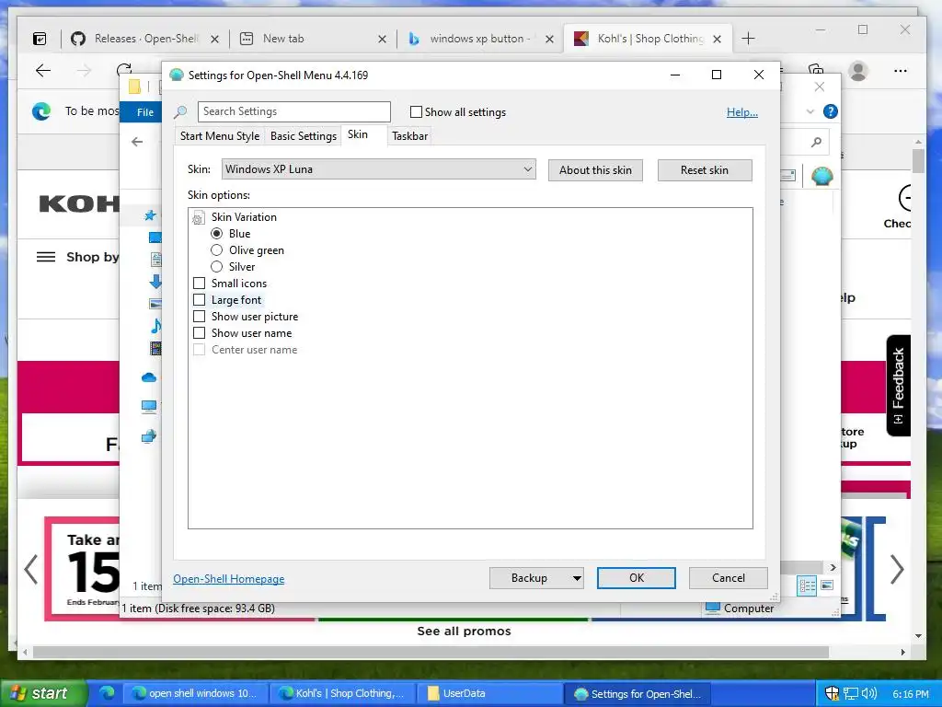Select OneDrive cloud icon in Explorer sidebar
942x707 pixels.
(149, 377)
